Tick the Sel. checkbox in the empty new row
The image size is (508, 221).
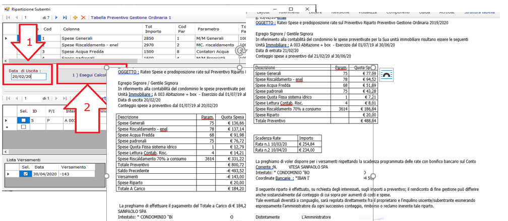pos(23,127)
